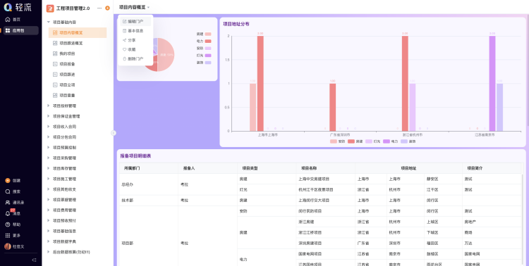This screenshot has height=266, width=529.
Task: Toggle the 灯光 series in the pie legend
Action: click(204, 55)
